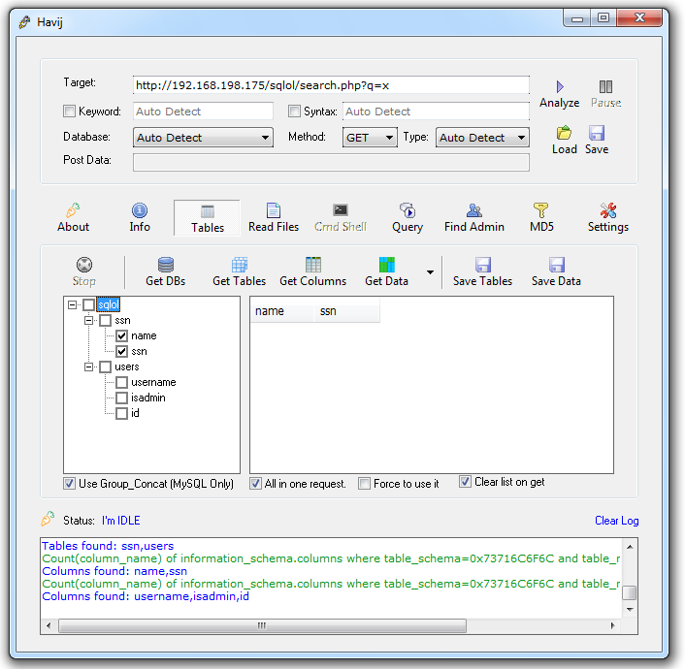Click log scroll right arrow

pos(612,625)
